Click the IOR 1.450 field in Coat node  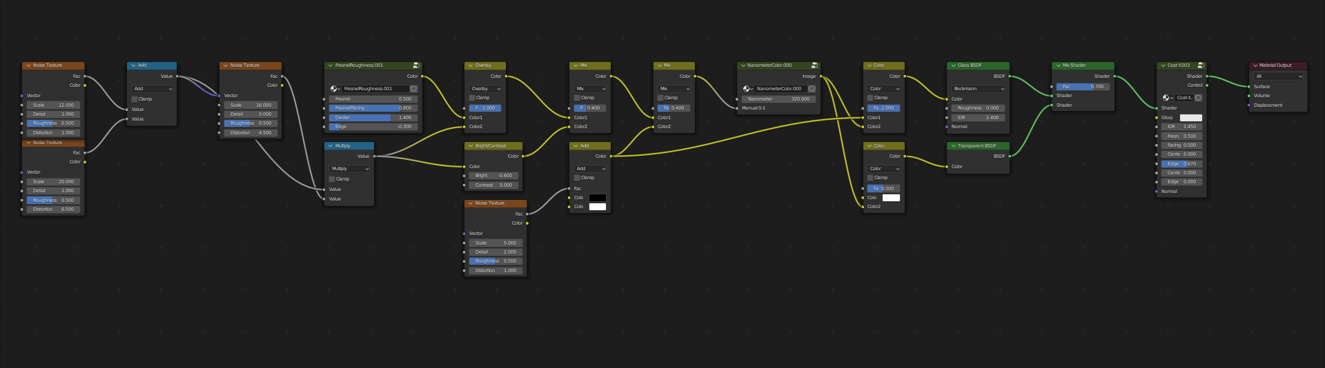pos(1181,127)
